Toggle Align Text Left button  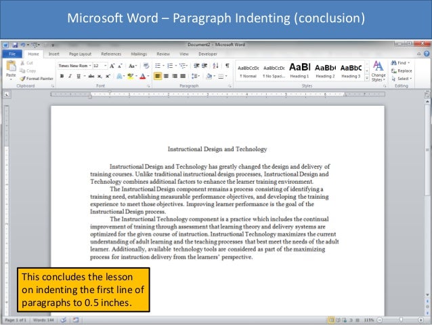coord(158,76)
